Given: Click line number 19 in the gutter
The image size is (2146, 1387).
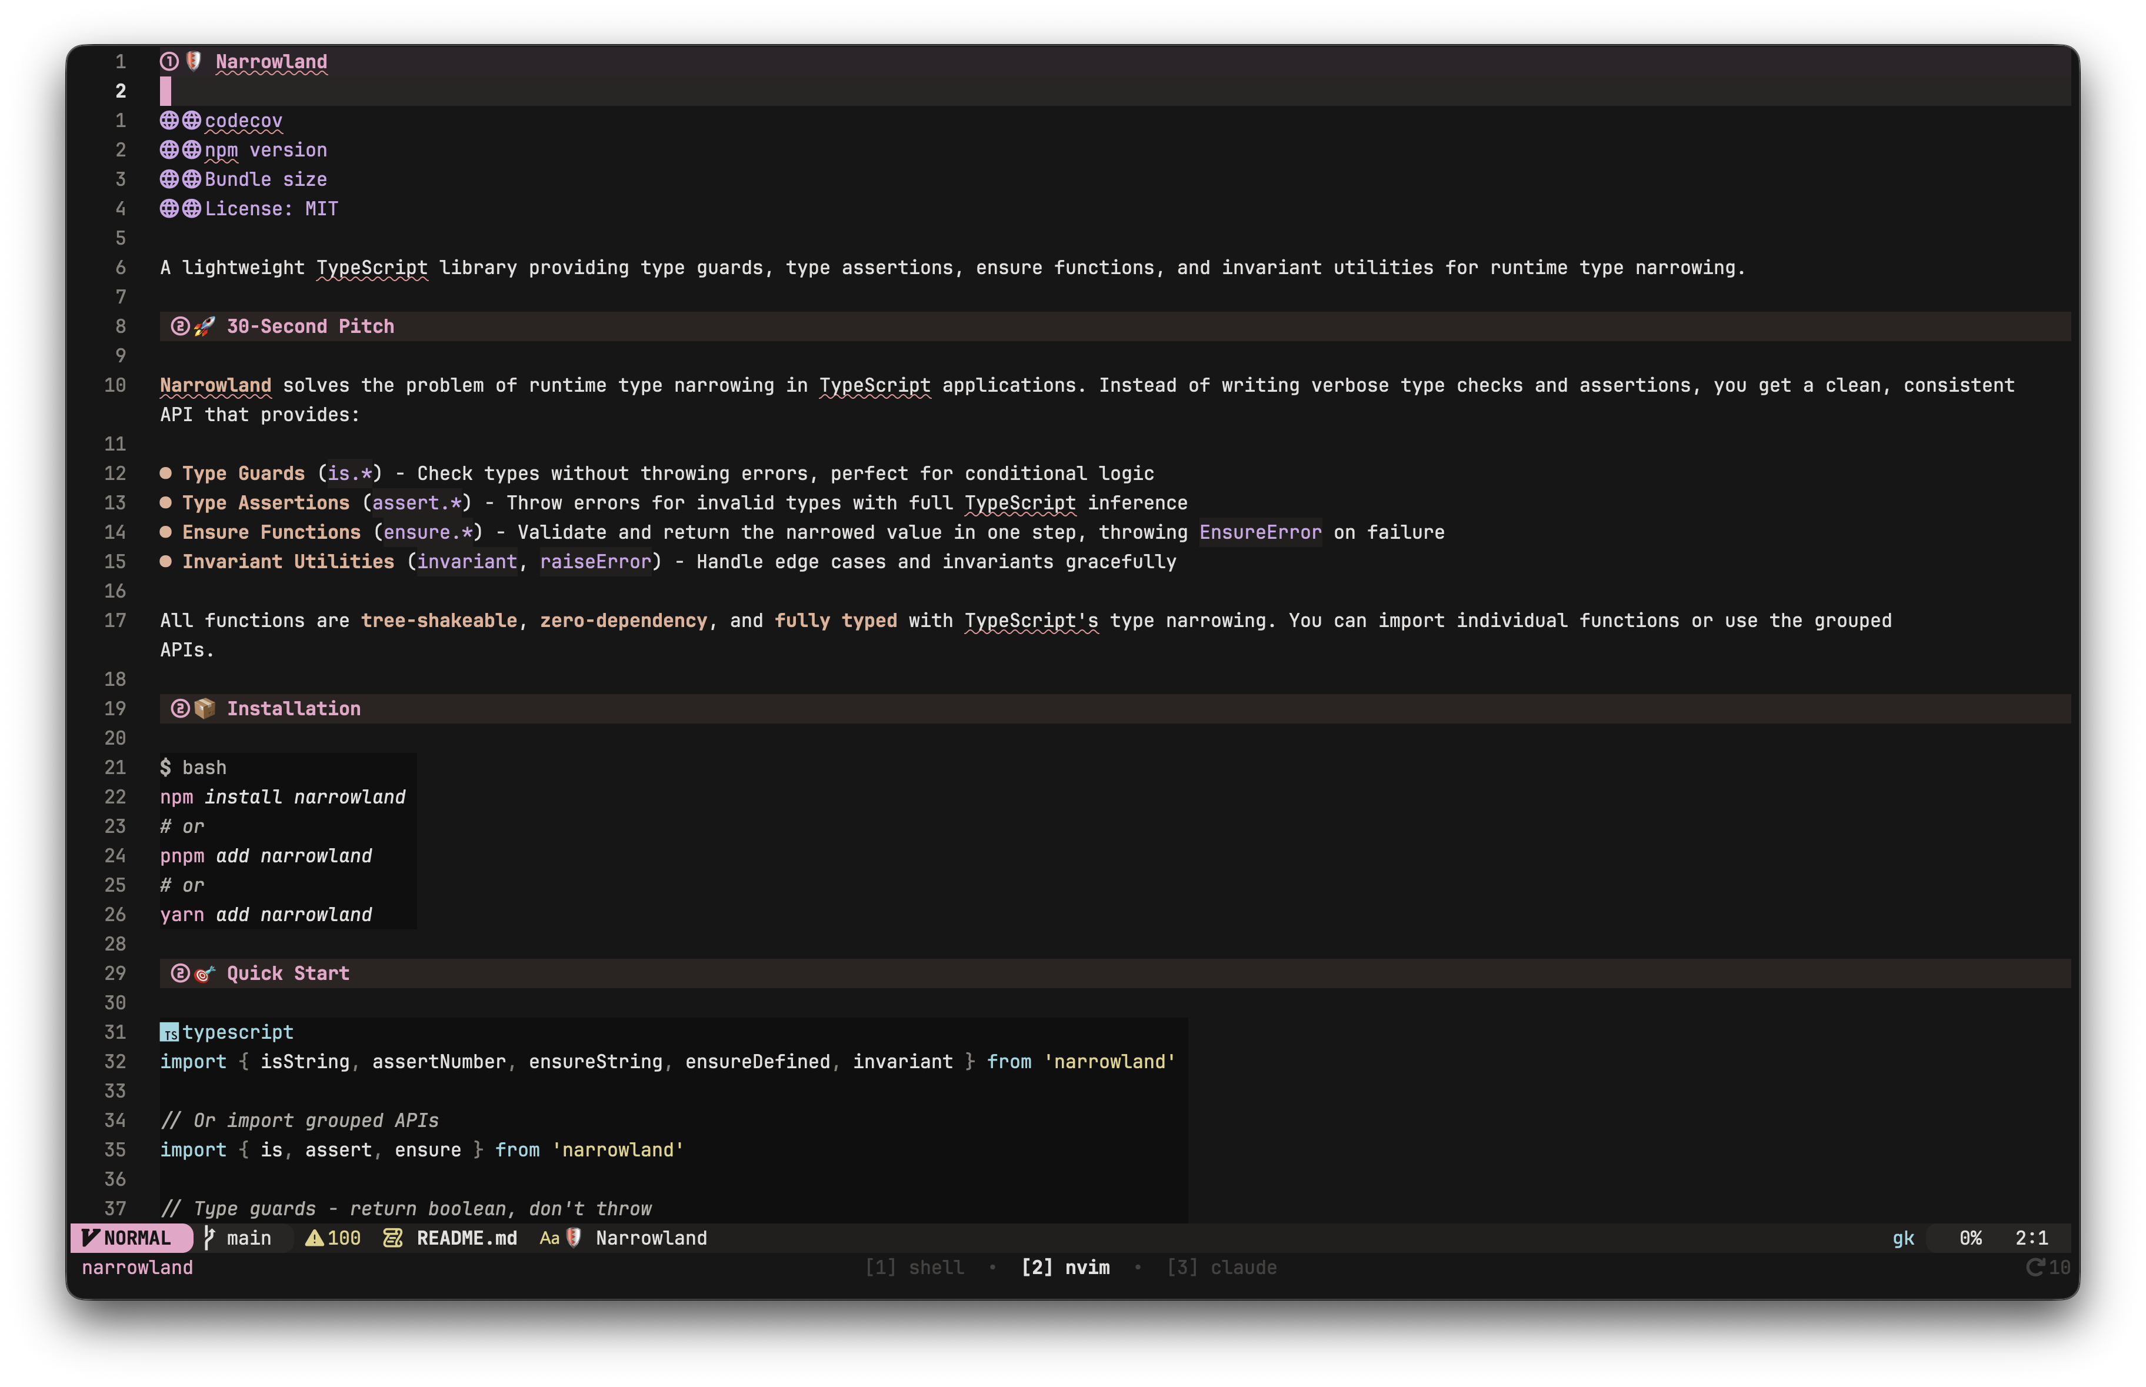Looking at the screenshot, I should [114, 709].
